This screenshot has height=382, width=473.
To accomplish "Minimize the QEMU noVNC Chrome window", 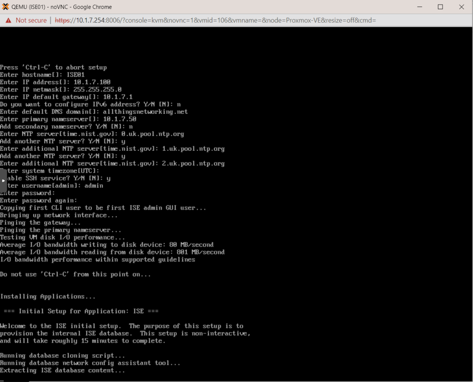I will point(419,6).
